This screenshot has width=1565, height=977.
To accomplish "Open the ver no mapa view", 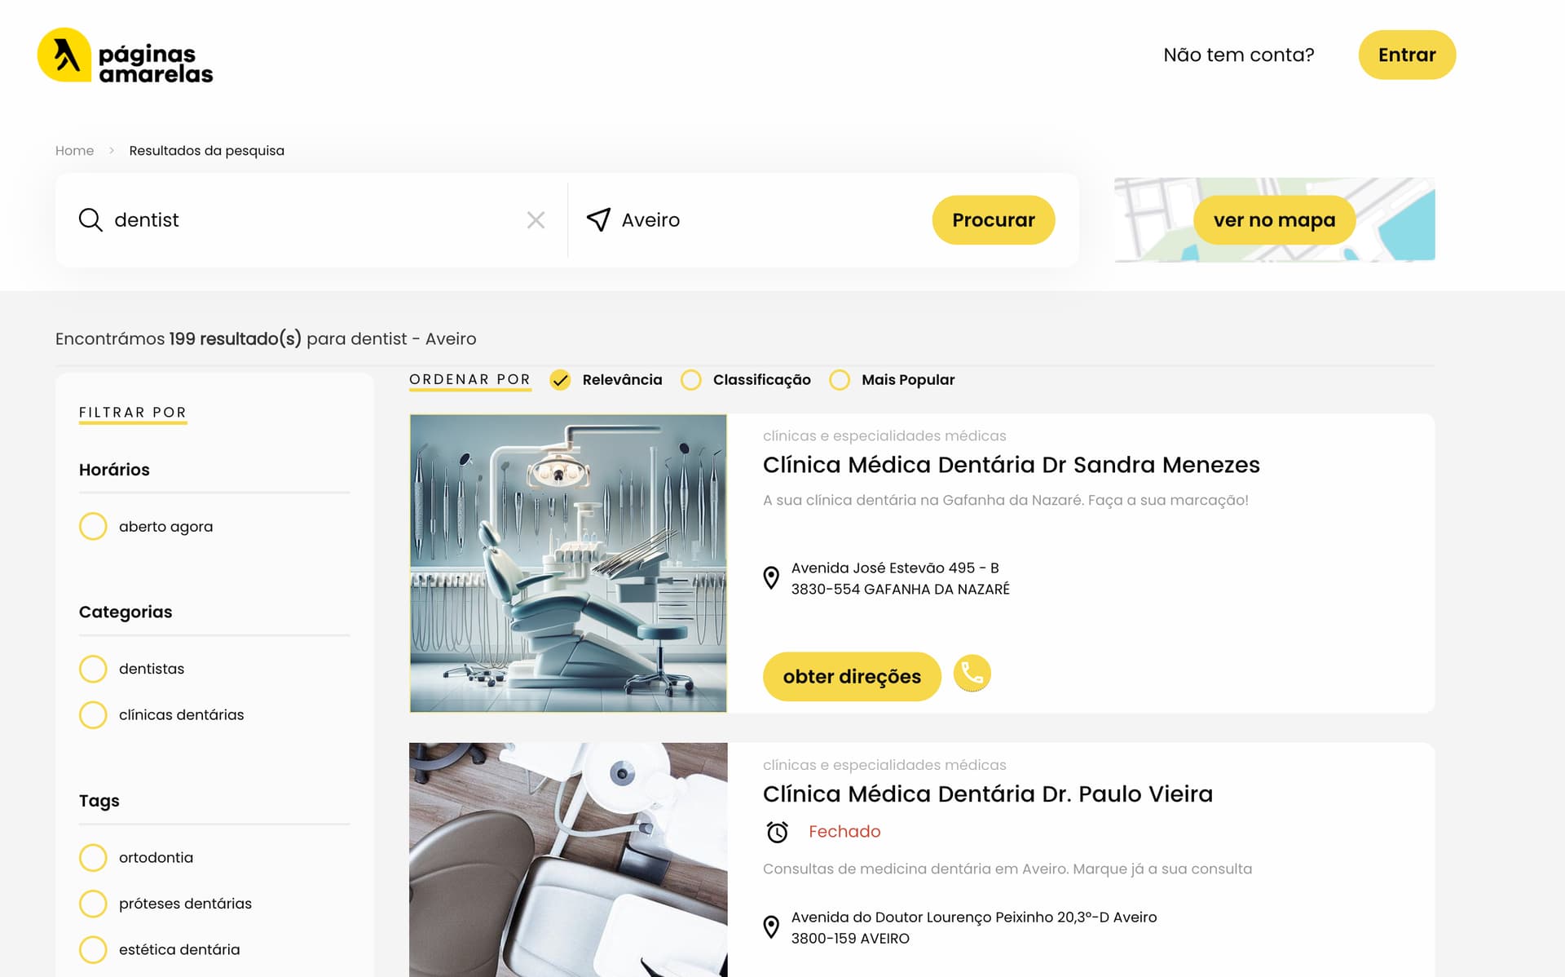I will click(1274, 220).
